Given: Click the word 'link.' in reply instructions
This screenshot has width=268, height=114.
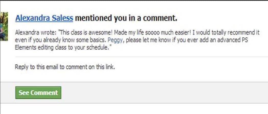Looking at the screenshot, I should (x=109, y=67).
